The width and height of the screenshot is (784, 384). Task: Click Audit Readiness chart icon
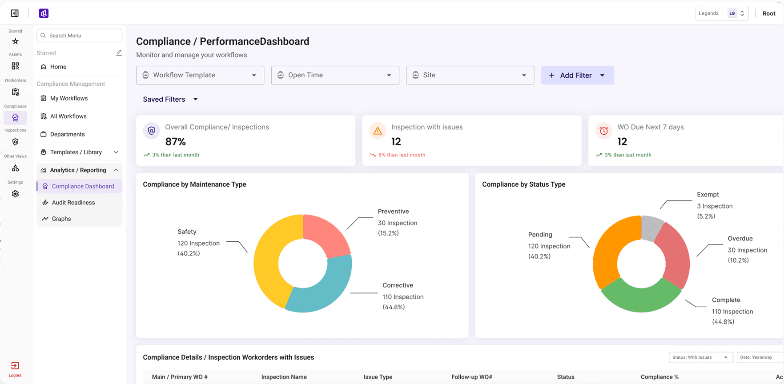tap(45, 202)
